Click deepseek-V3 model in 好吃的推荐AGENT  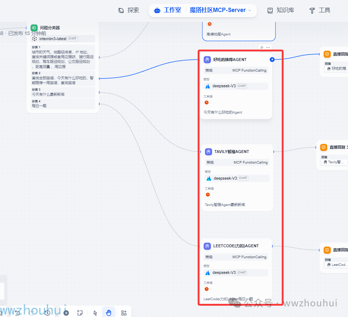[x=236, y=86]
